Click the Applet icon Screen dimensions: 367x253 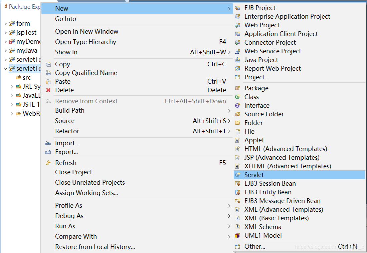pos(237,140)
